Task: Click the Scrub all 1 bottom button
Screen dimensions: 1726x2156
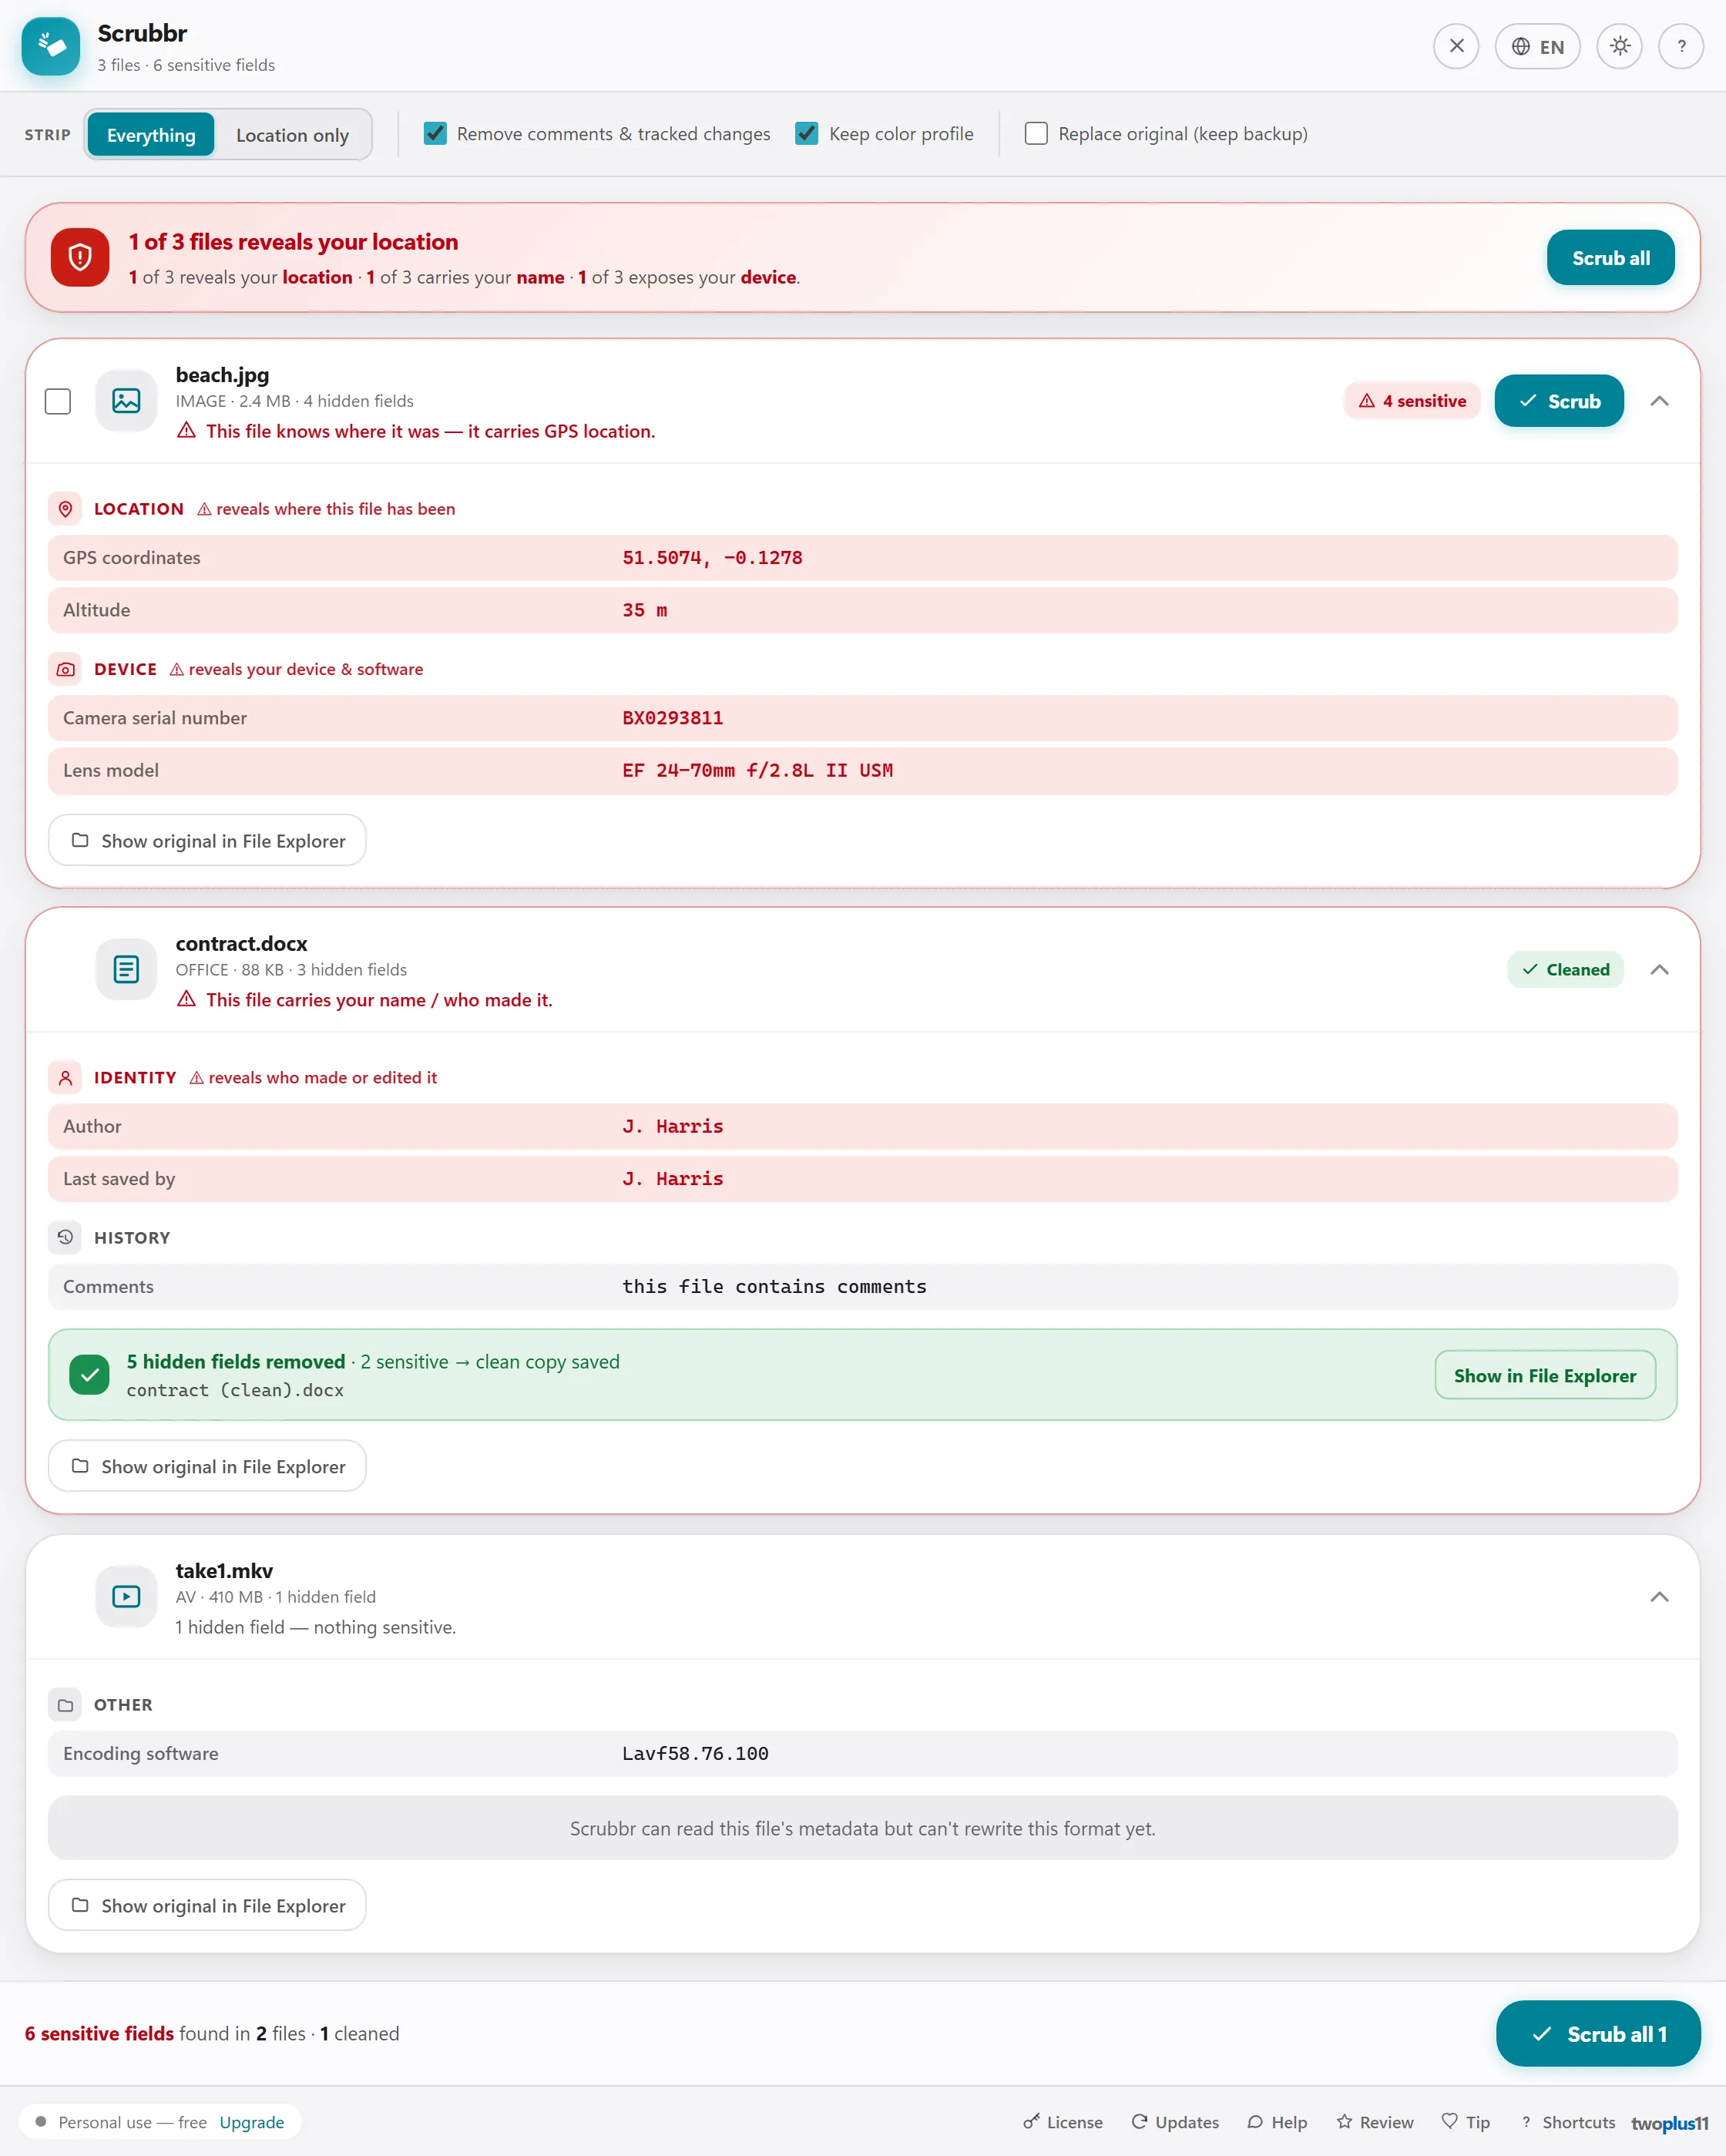Action: pos(1597,2034)
